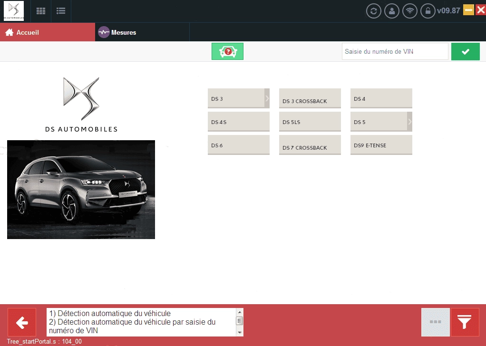Open the user profile icon

coord(392,11)
